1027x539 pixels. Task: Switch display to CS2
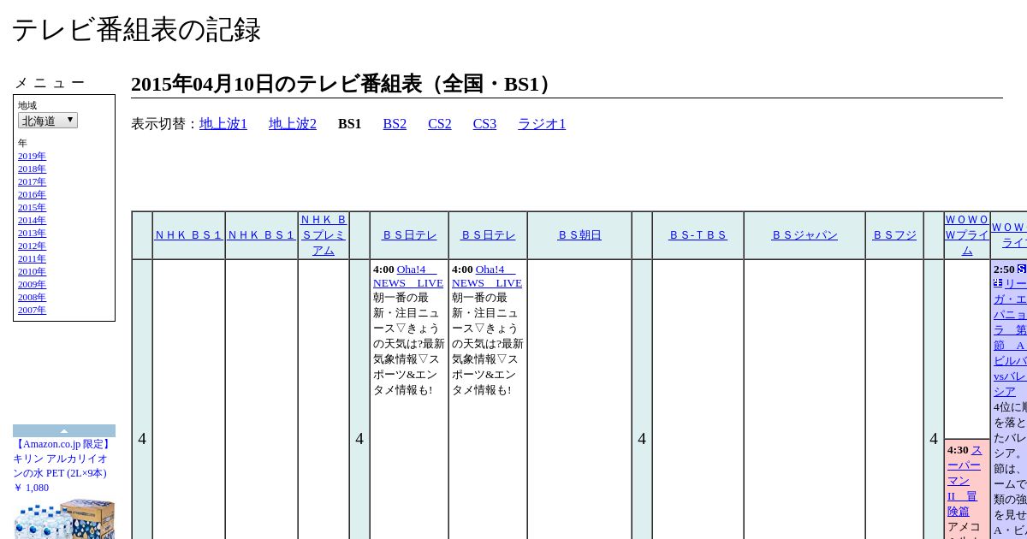[x=440, y=124]
